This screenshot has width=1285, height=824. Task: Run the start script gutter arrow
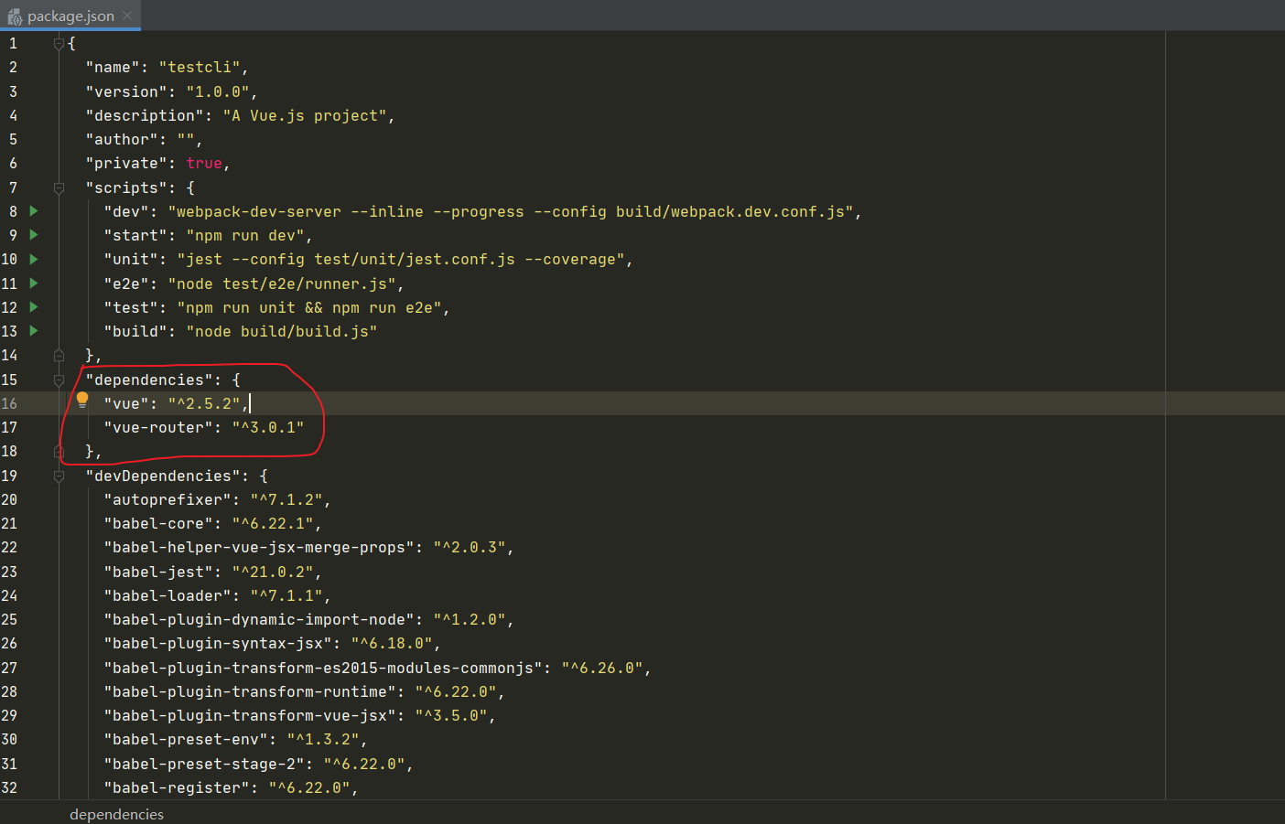(34, 235)
